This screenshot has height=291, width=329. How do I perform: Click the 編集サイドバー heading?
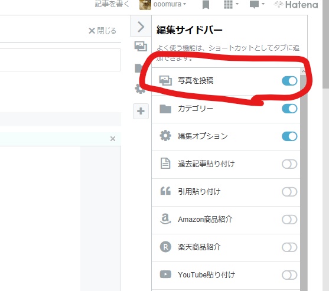[x=189, y=30]
